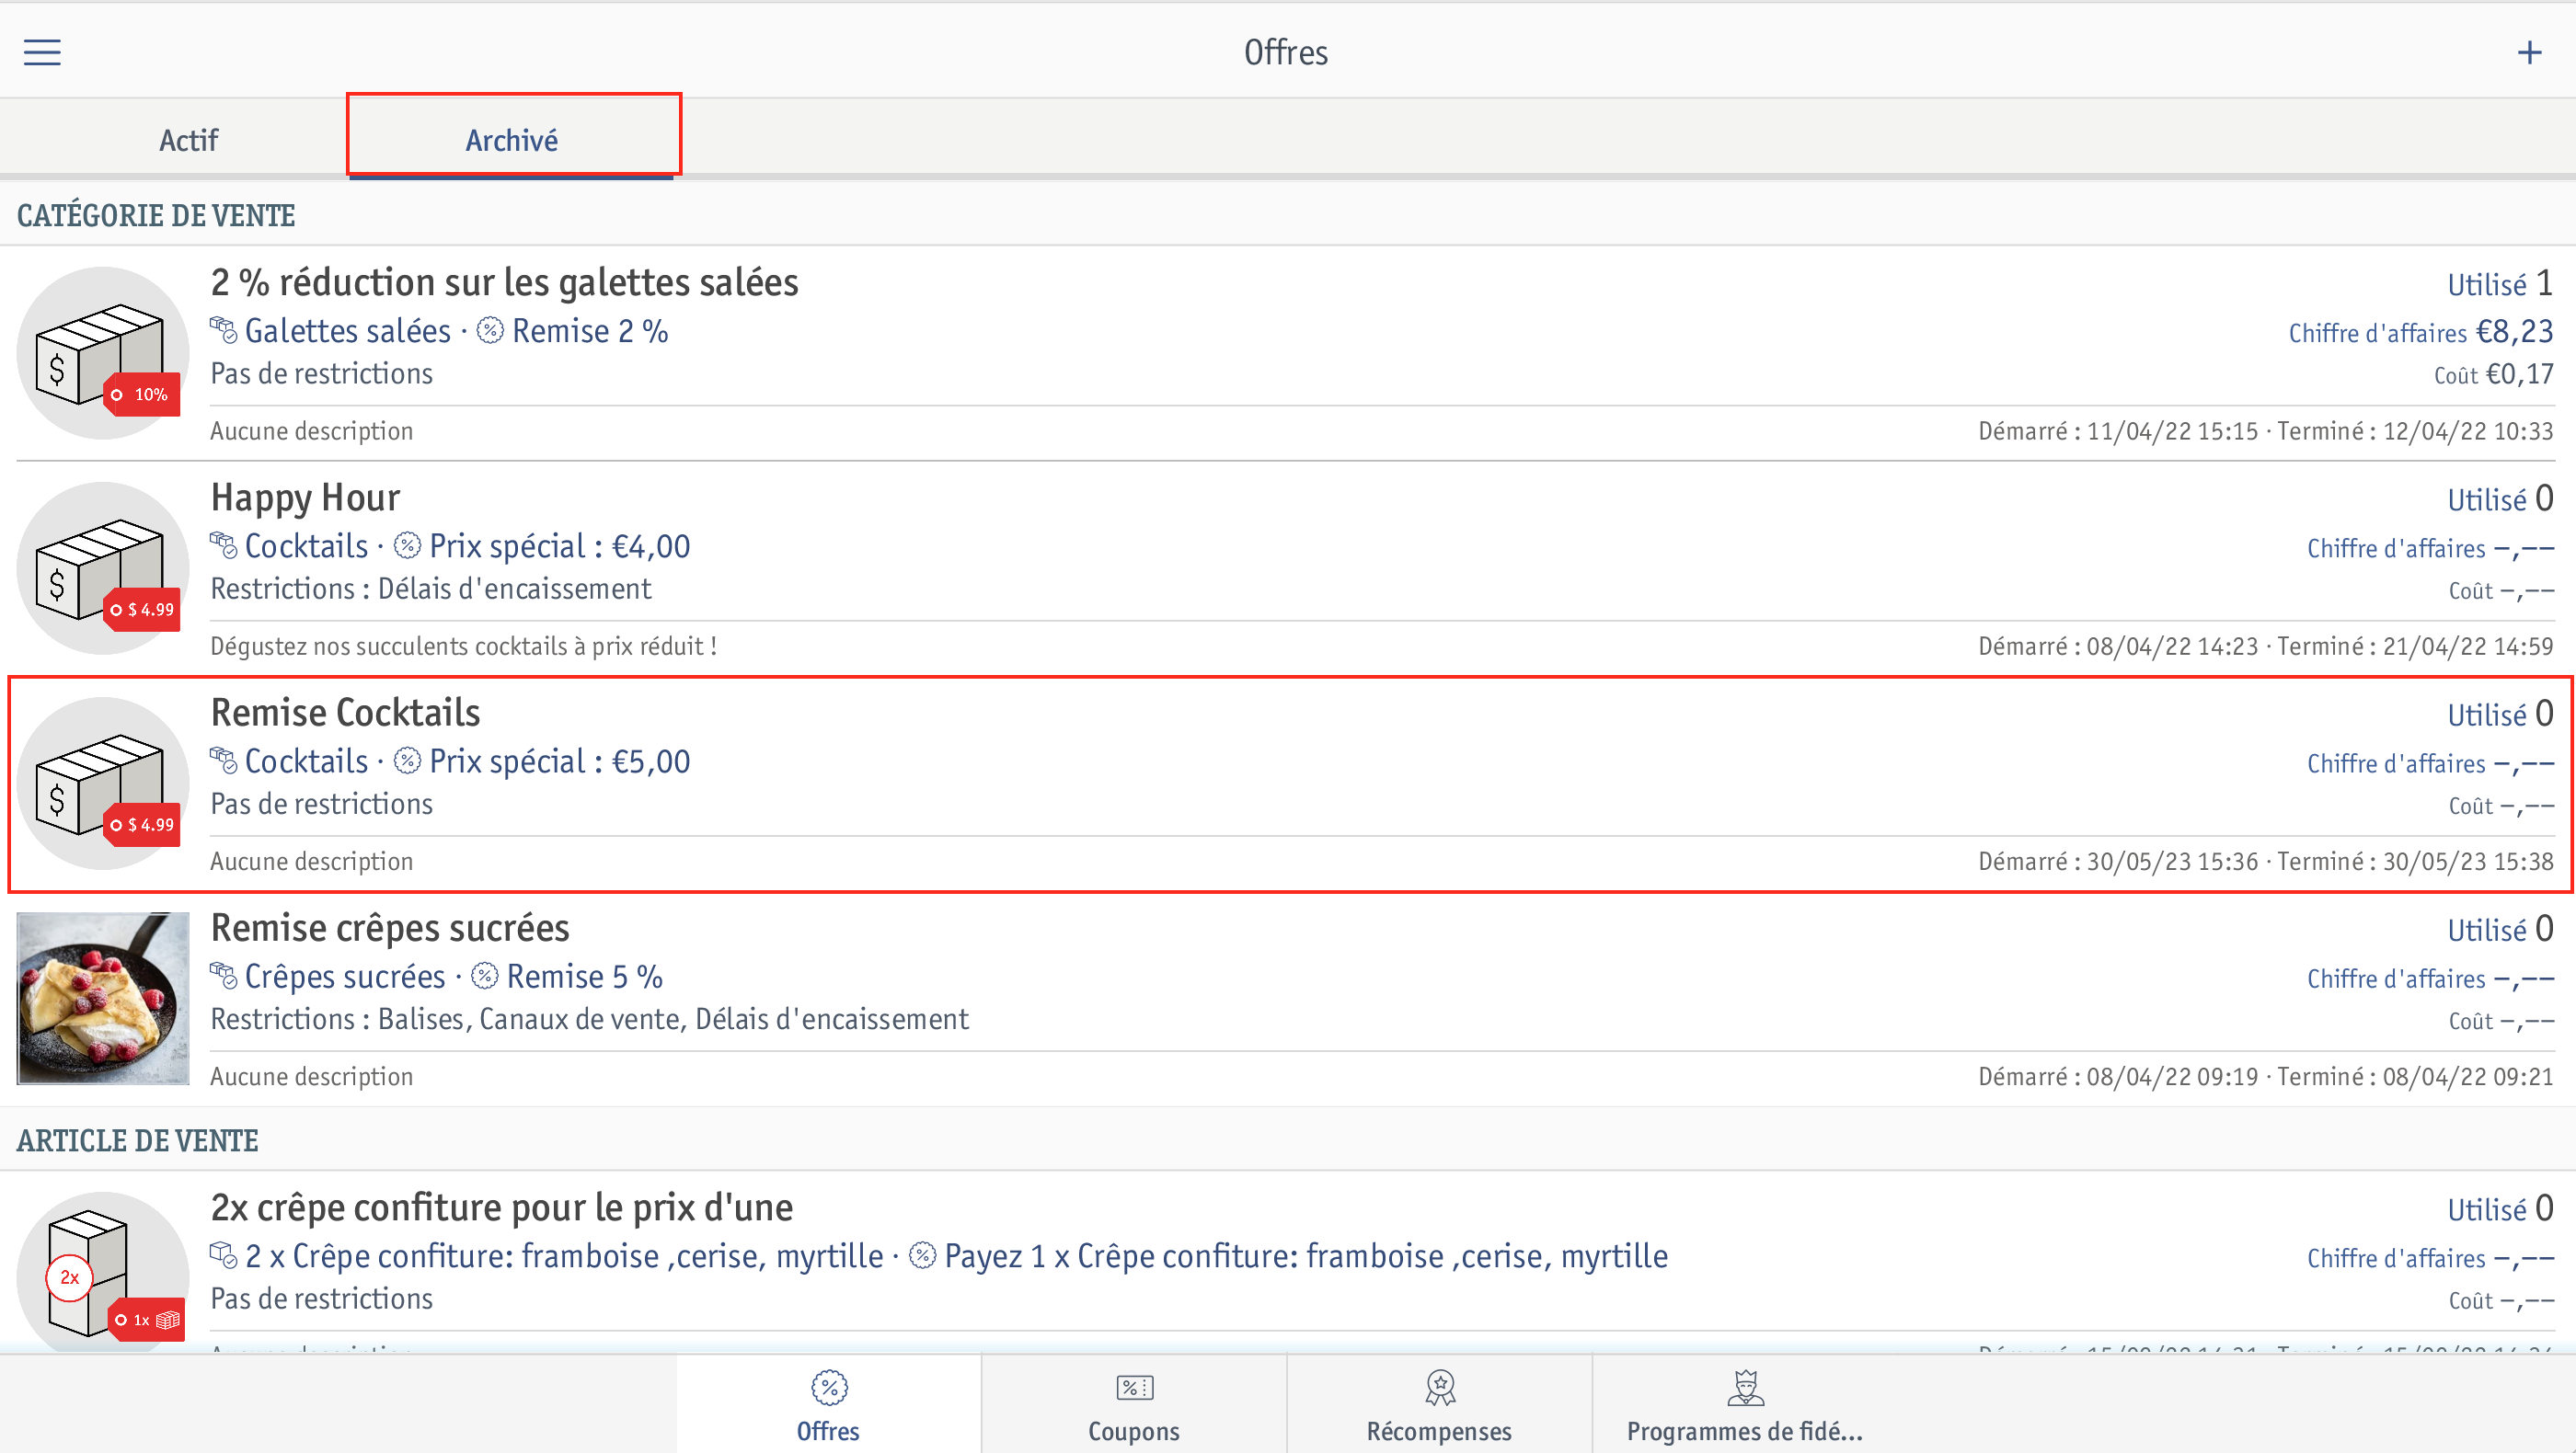
Task: Click percent icon before Prix spécial €4,00
Action: (407, 545)
